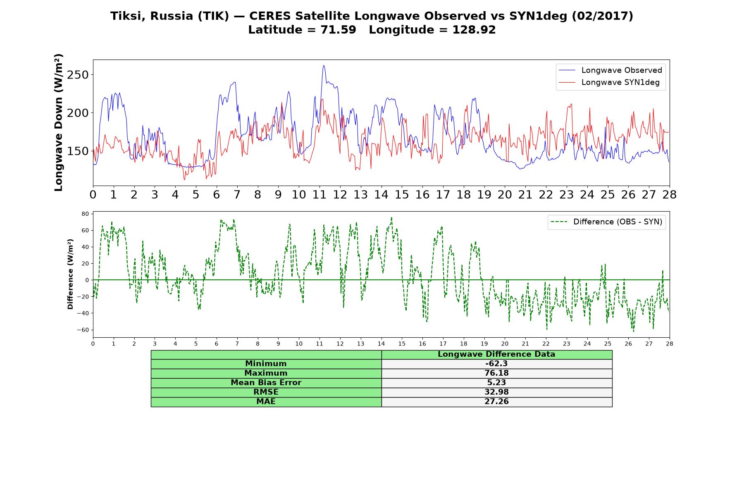Image resolution: width=744 pixels, height=496 pixels.
Task: Click the chart title Tiksi, Russia (TIK)
Action: 169,16
